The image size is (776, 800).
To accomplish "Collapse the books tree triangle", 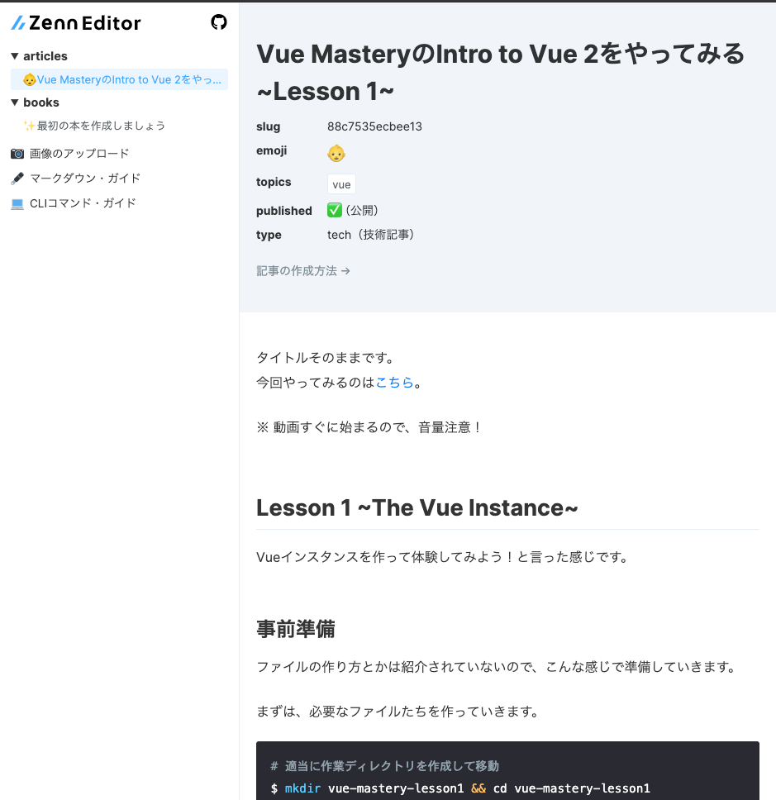I will 15,102.
